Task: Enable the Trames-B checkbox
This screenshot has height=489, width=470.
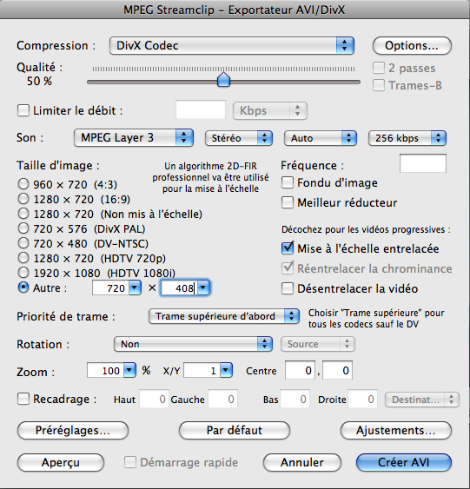Action: coord(379,85)
